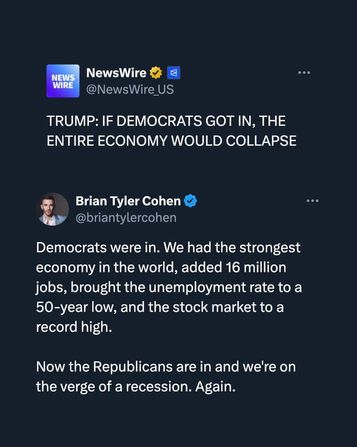Open the three-dot menu on Cohen's tweet
Image resolution: width=357 pixels, height=447 pixels.
pos(312,201)
